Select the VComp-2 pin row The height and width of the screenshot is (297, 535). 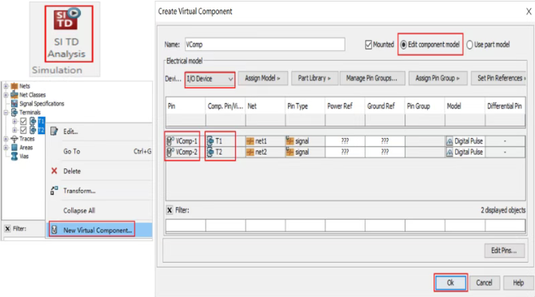click(x=186, y=152)
